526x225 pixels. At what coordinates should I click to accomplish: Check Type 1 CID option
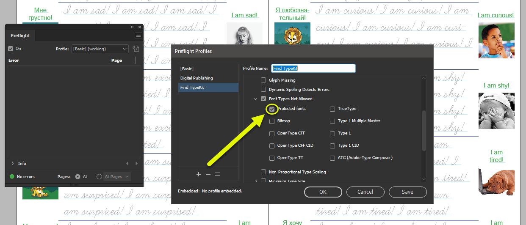coord(332,146)
